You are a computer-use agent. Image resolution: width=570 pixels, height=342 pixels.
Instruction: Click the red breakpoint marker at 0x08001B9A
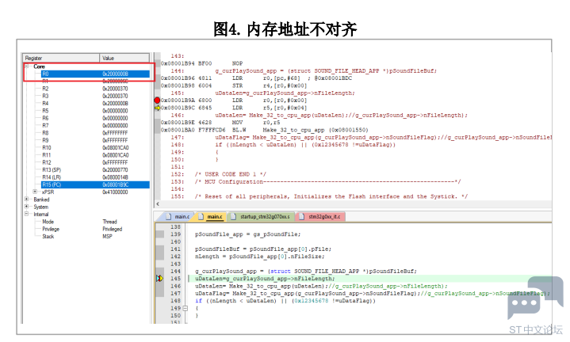pos(157,101)
